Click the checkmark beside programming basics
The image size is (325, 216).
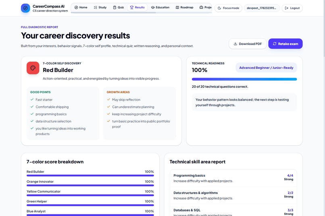point(32,114)
